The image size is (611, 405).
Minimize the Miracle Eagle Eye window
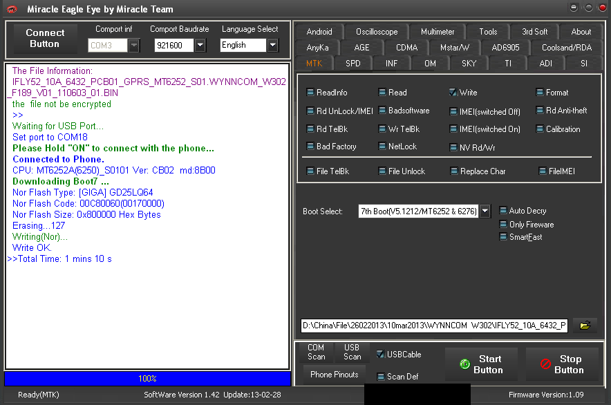(574, 8)
